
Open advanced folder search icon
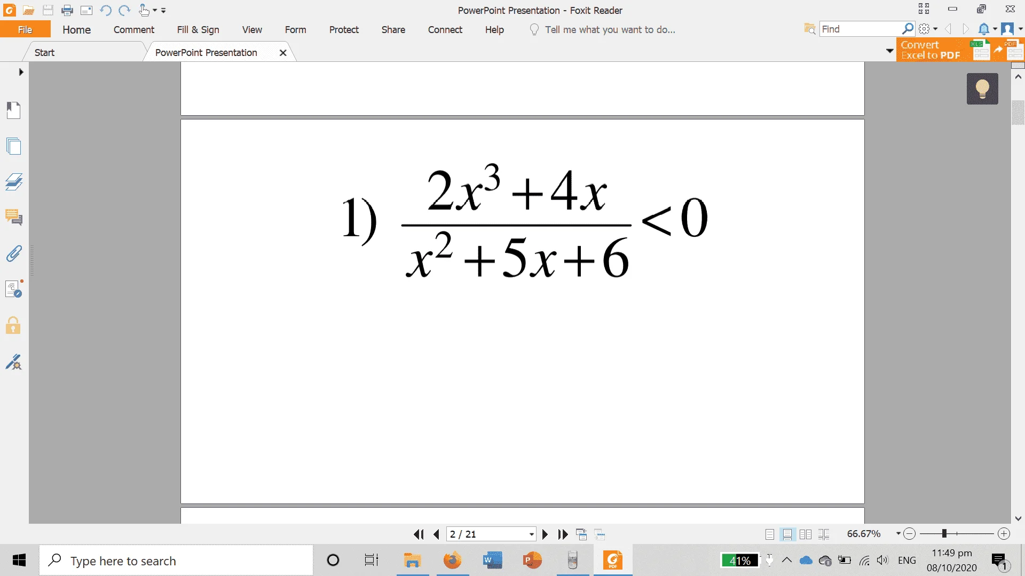[x=810, y=29]
